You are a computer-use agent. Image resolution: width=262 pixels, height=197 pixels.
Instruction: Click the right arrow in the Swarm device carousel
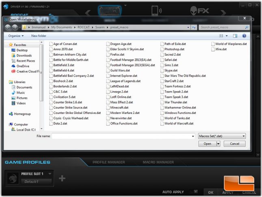pos(223,13)
